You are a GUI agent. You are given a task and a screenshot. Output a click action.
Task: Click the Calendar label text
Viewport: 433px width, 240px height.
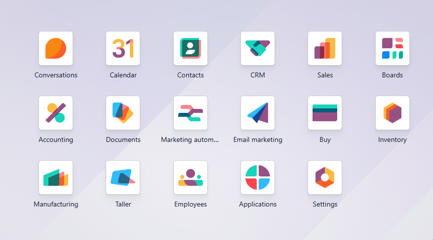click(x=123, y=75)
